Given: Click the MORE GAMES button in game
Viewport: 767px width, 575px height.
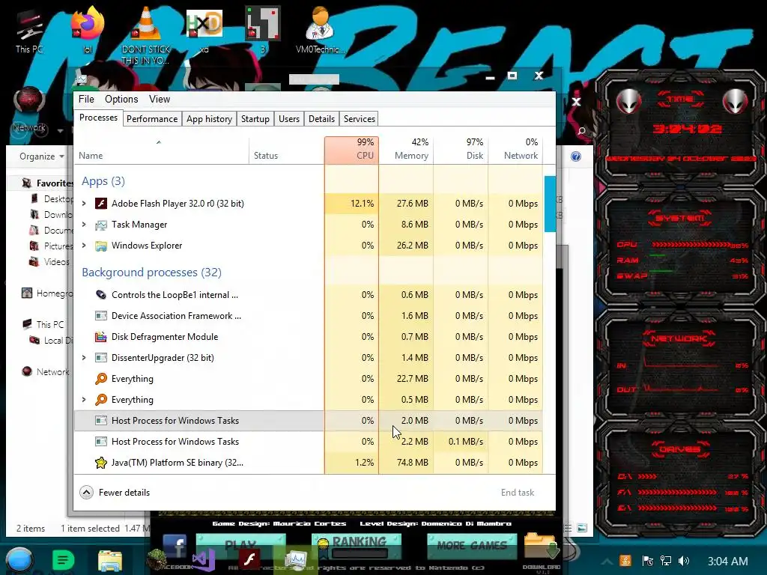Looking at the screenshot, I should pyautogui.click(x=472, y=545).
